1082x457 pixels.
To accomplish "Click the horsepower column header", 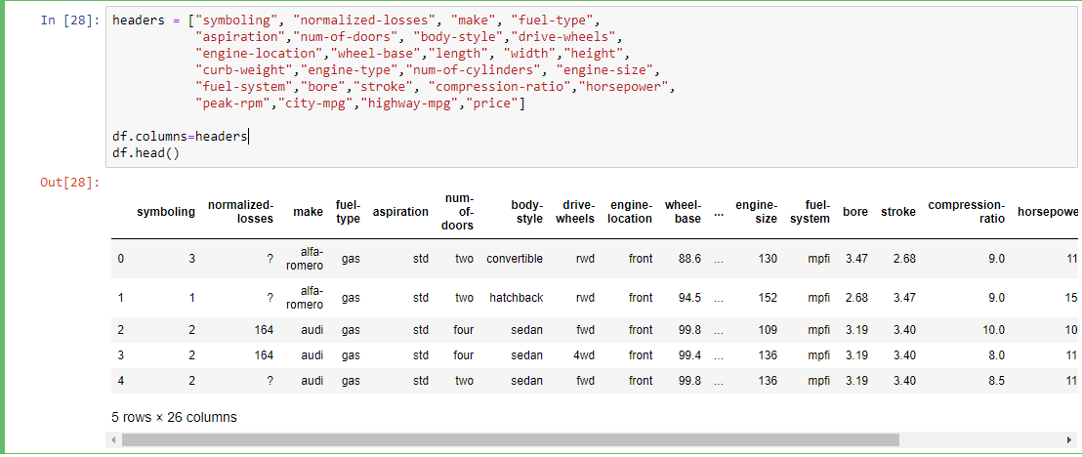I will point(1048,212).
